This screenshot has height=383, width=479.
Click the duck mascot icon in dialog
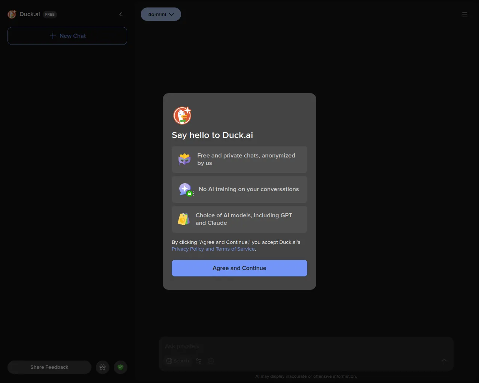182,115
